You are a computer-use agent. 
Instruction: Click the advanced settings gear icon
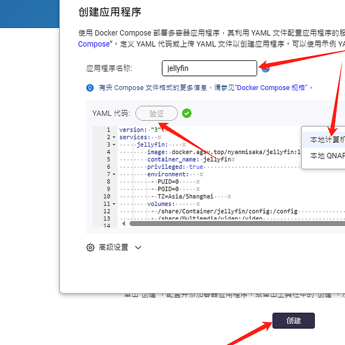90,247
